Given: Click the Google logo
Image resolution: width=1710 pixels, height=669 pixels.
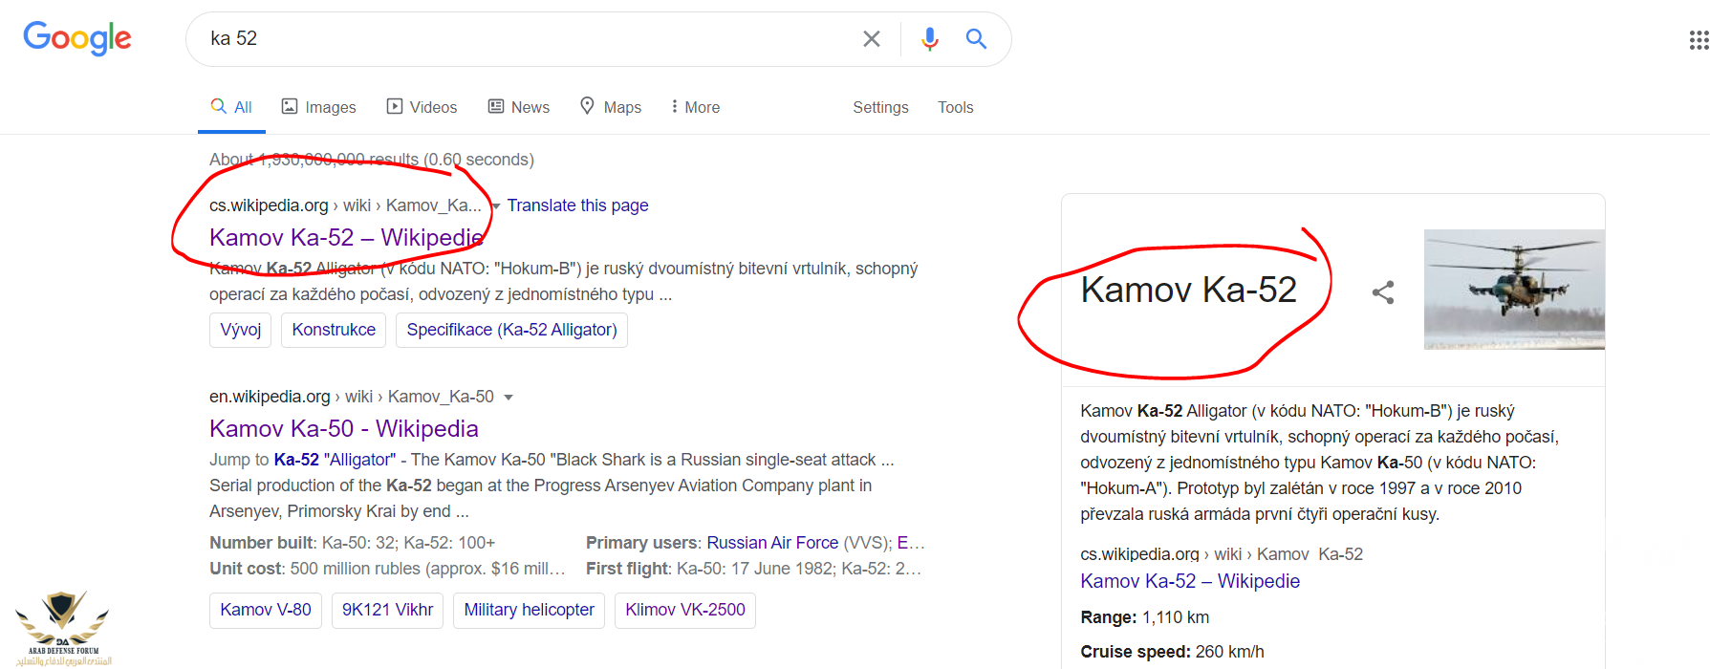Looking at the screenshot, I should (77, 38).
